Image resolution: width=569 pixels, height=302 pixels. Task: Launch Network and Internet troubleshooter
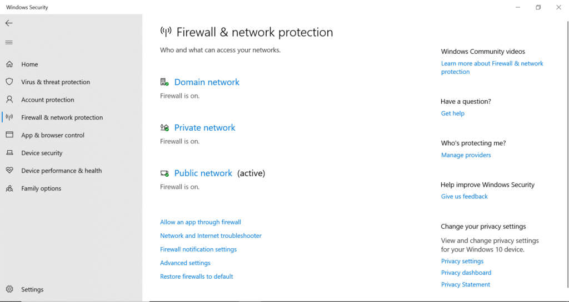pos(211,236)
